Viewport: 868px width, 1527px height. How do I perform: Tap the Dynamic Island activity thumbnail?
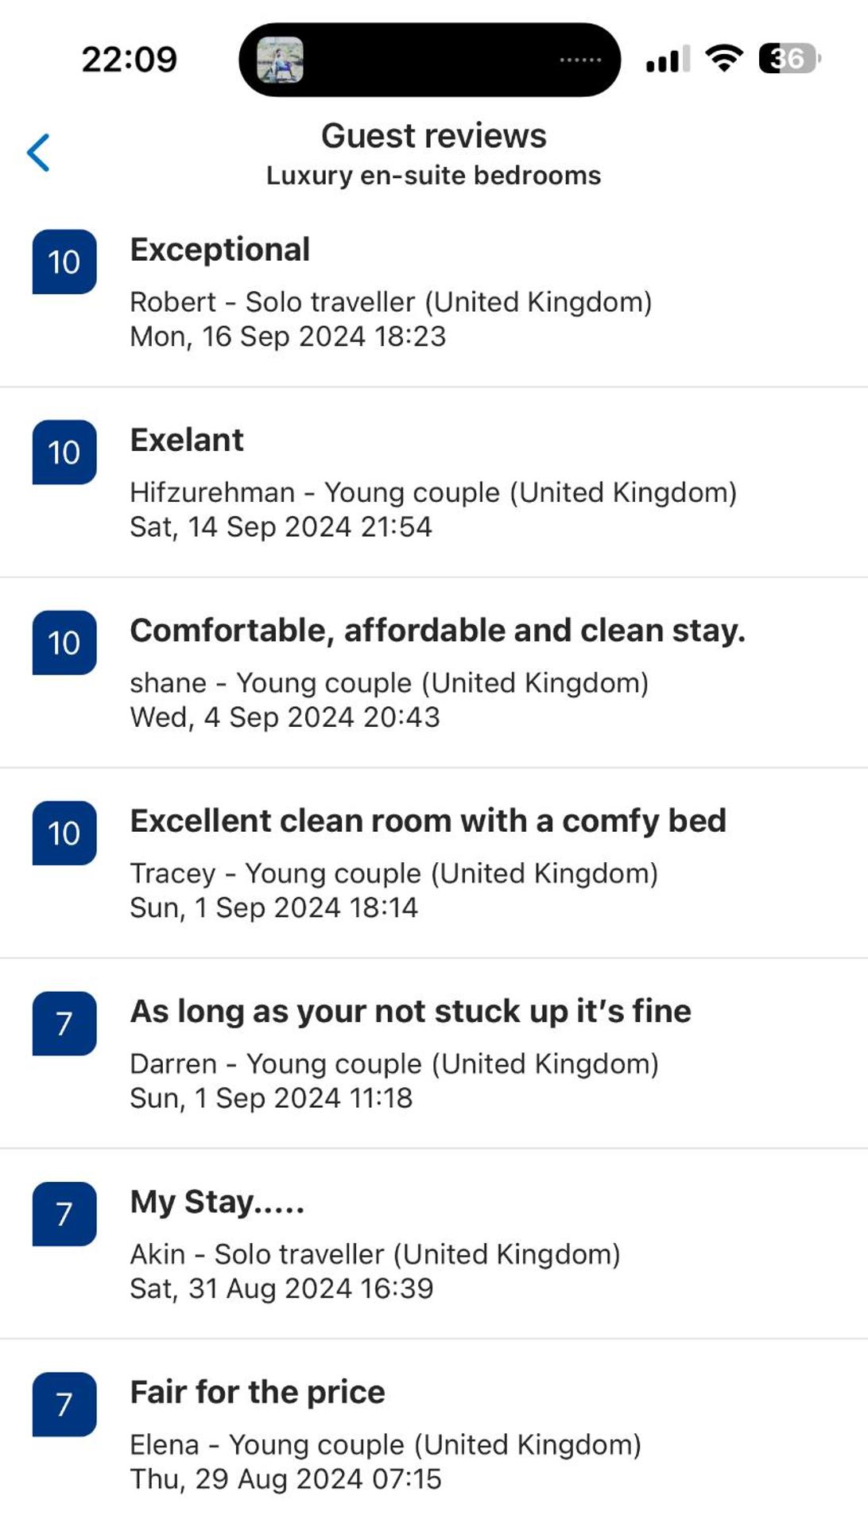tap(280, 60)
